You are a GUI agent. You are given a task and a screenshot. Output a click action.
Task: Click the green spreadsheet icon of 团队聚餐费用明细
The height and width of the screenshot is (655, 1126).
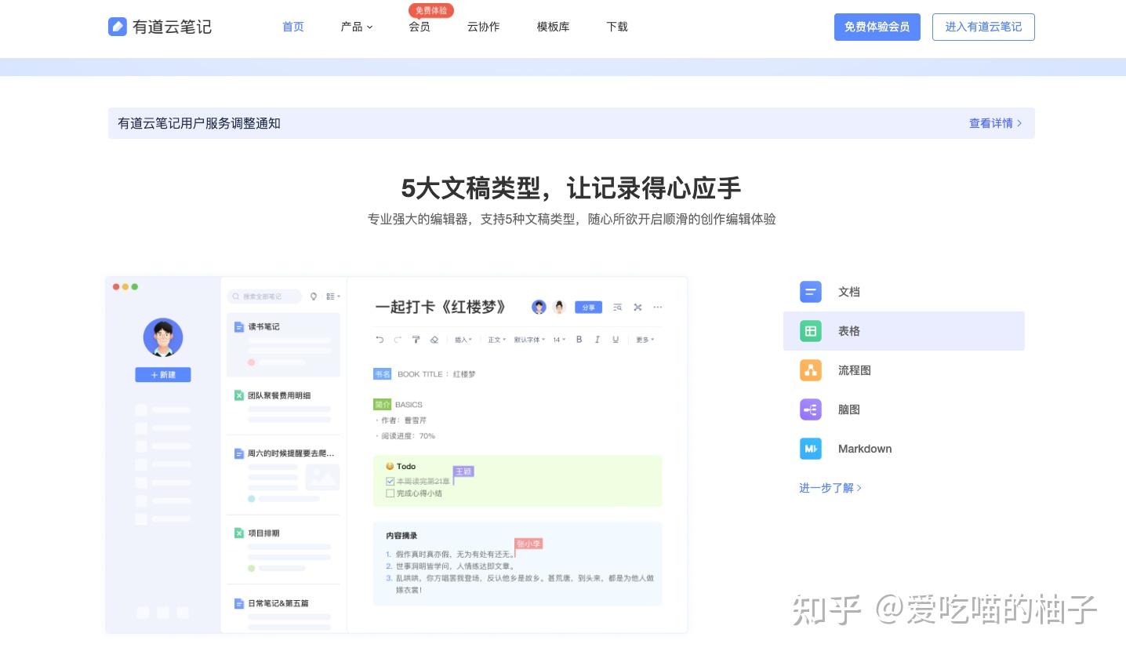pyautogui.click(x=239, y=395)
